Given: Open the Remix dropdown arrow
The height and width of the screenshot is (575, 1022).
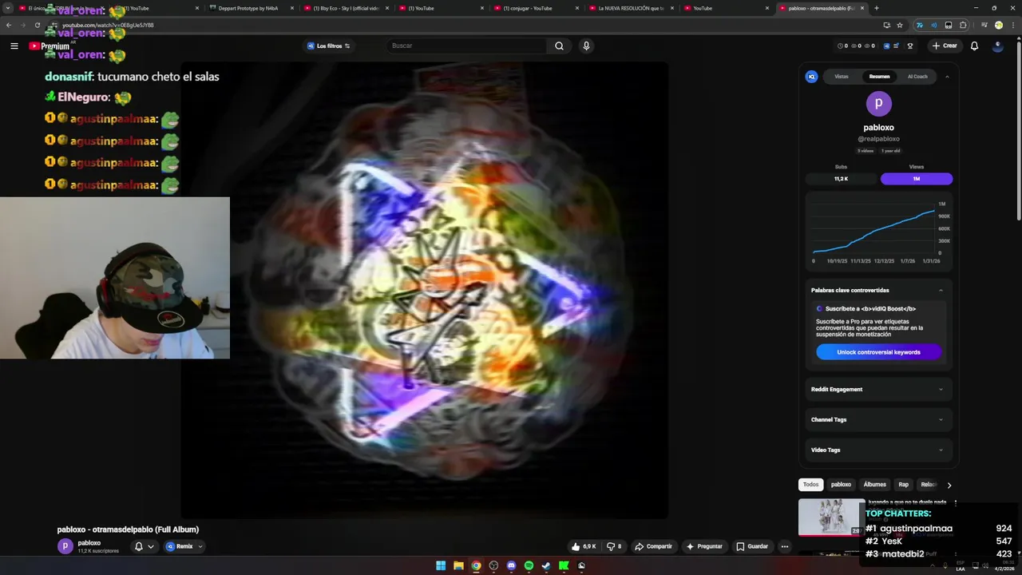Looking at the screenshot, I should pyautogui.click(x=200, y=546).
